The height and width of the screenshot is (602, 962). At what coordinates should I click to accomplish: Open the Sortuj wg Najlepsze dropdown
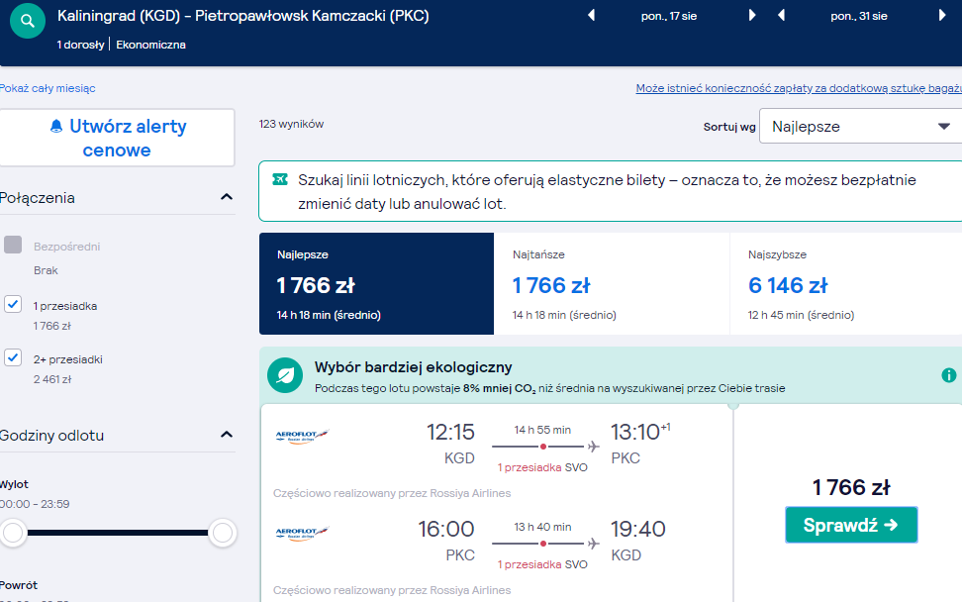(x=861, y=127)
